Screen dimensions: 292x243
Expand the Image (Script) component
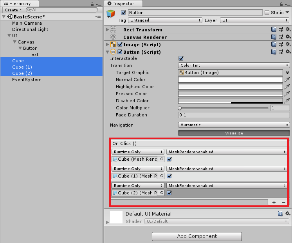107,44
